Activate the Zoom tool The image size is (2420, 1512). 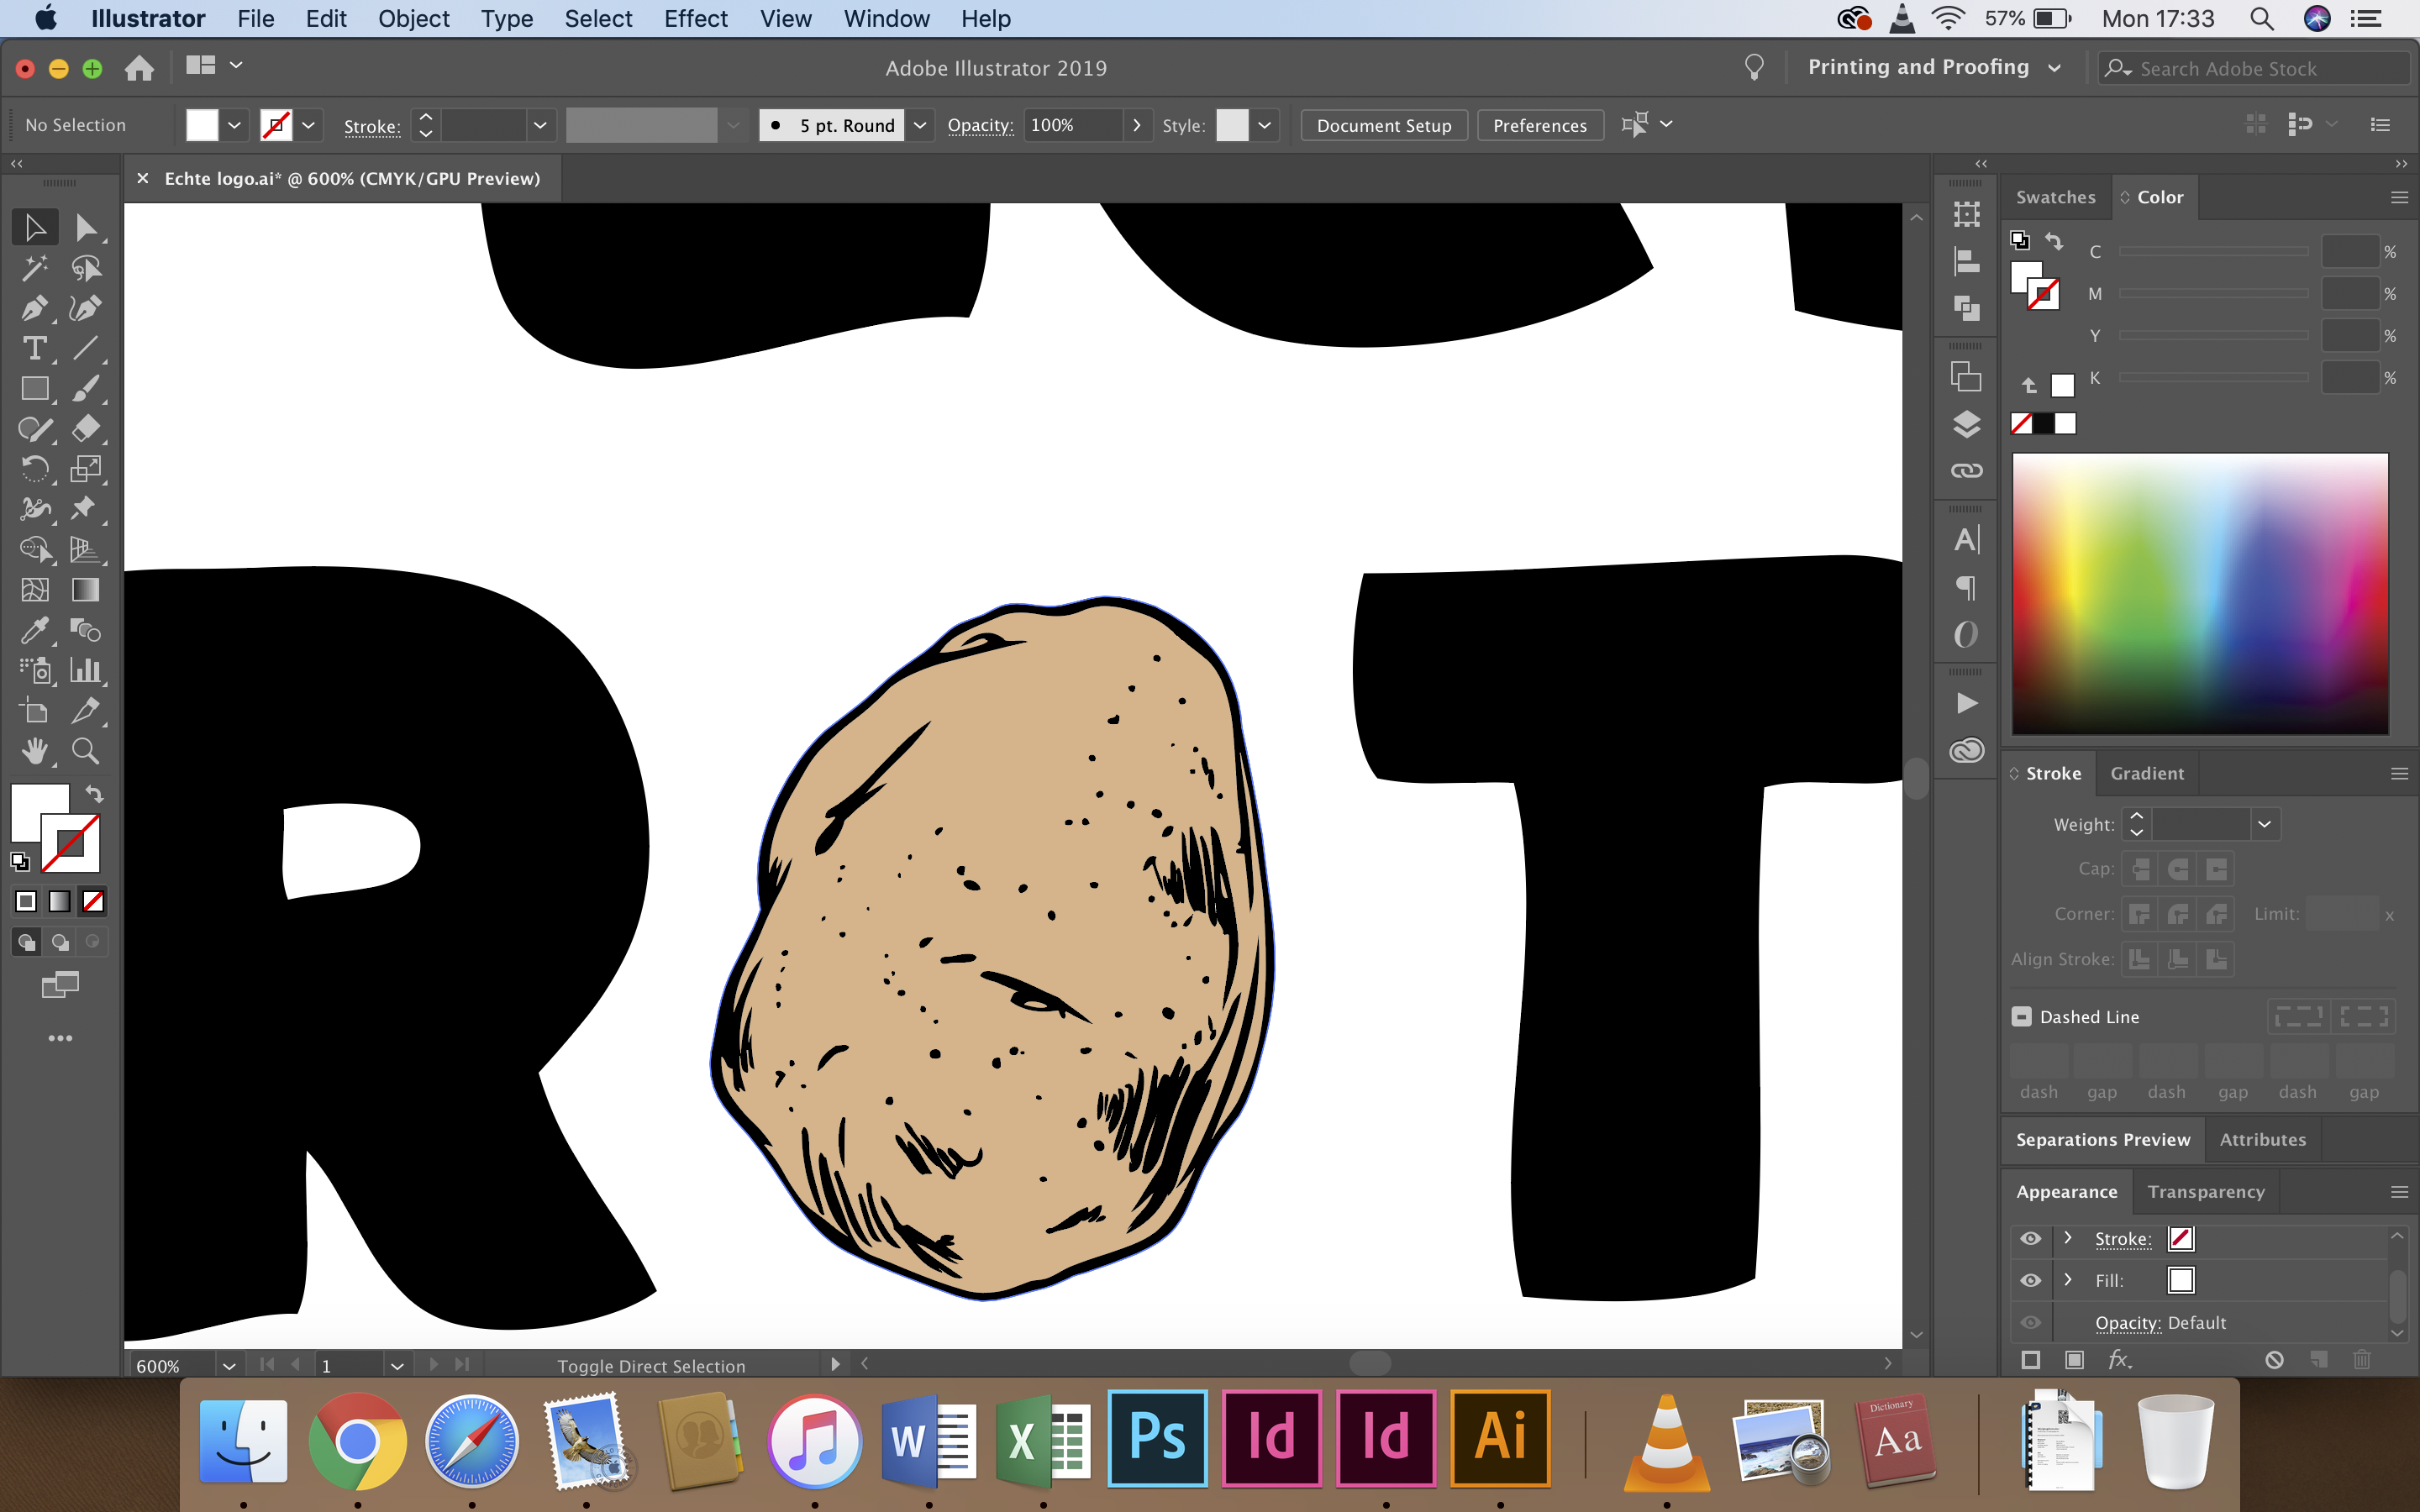coord(85,751)
